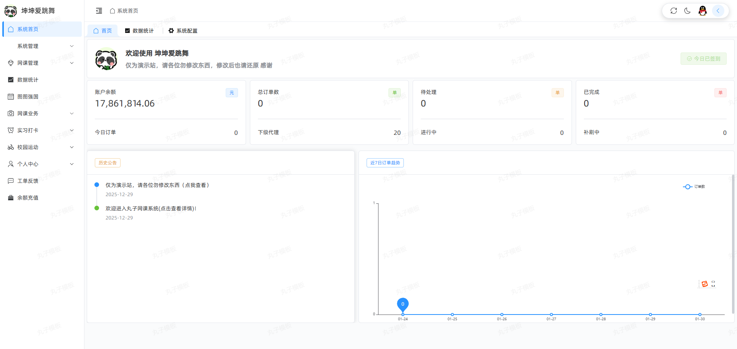This screenshot has width=737, height=349.
Task: Collapse top-right toolbar with left arrow
Action: coord(718,11)
